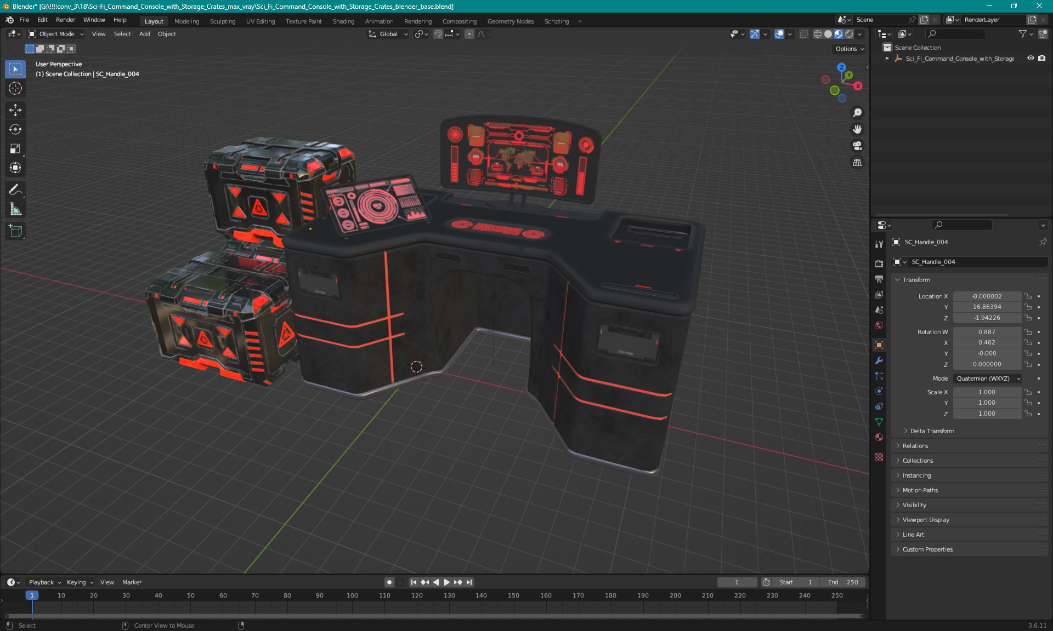Screen dimensions: 1053x631
Task: Toggle viewport gizmos display
Action: coord(755,34)
